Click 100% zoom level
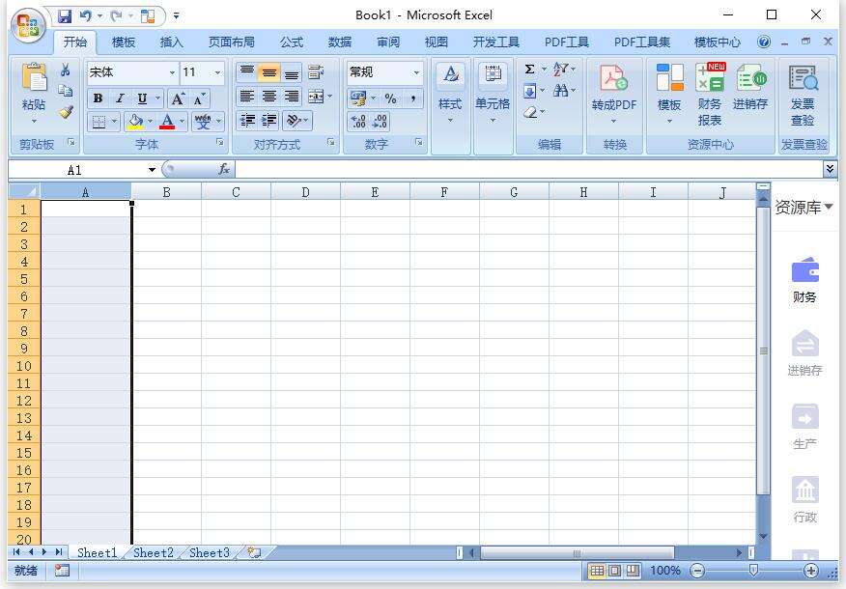 pos(665,570)
